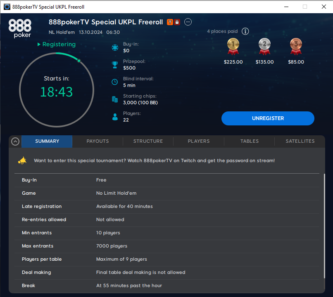
Task: Click the bronze third place medal
Action: pyautogui.click(x=296, y=47)
